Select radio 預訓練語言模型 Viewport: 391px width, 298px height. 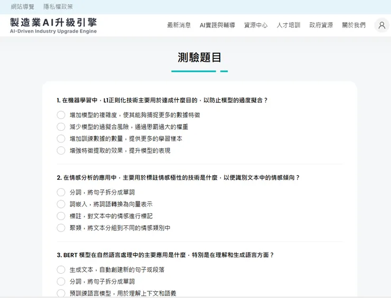click(x=61, y=293)
